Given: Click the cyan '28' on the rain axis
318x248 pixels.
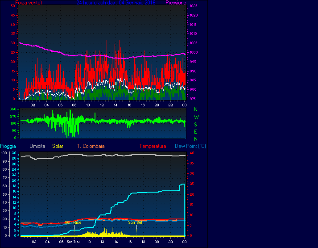Looking at the screenshot, I should (x=14, y=158).
